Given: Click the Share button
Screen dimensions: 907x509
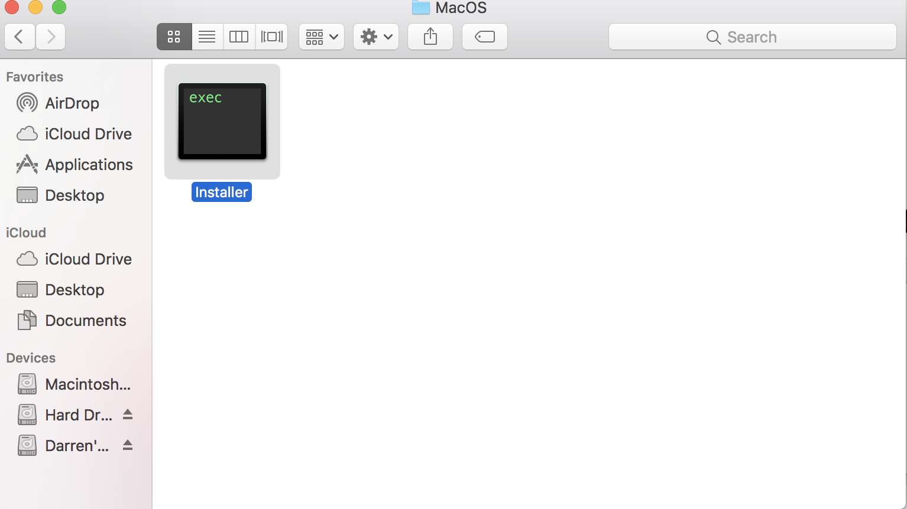Looking at the screenshot, I should pyautogui.click(x=430, y=37).
